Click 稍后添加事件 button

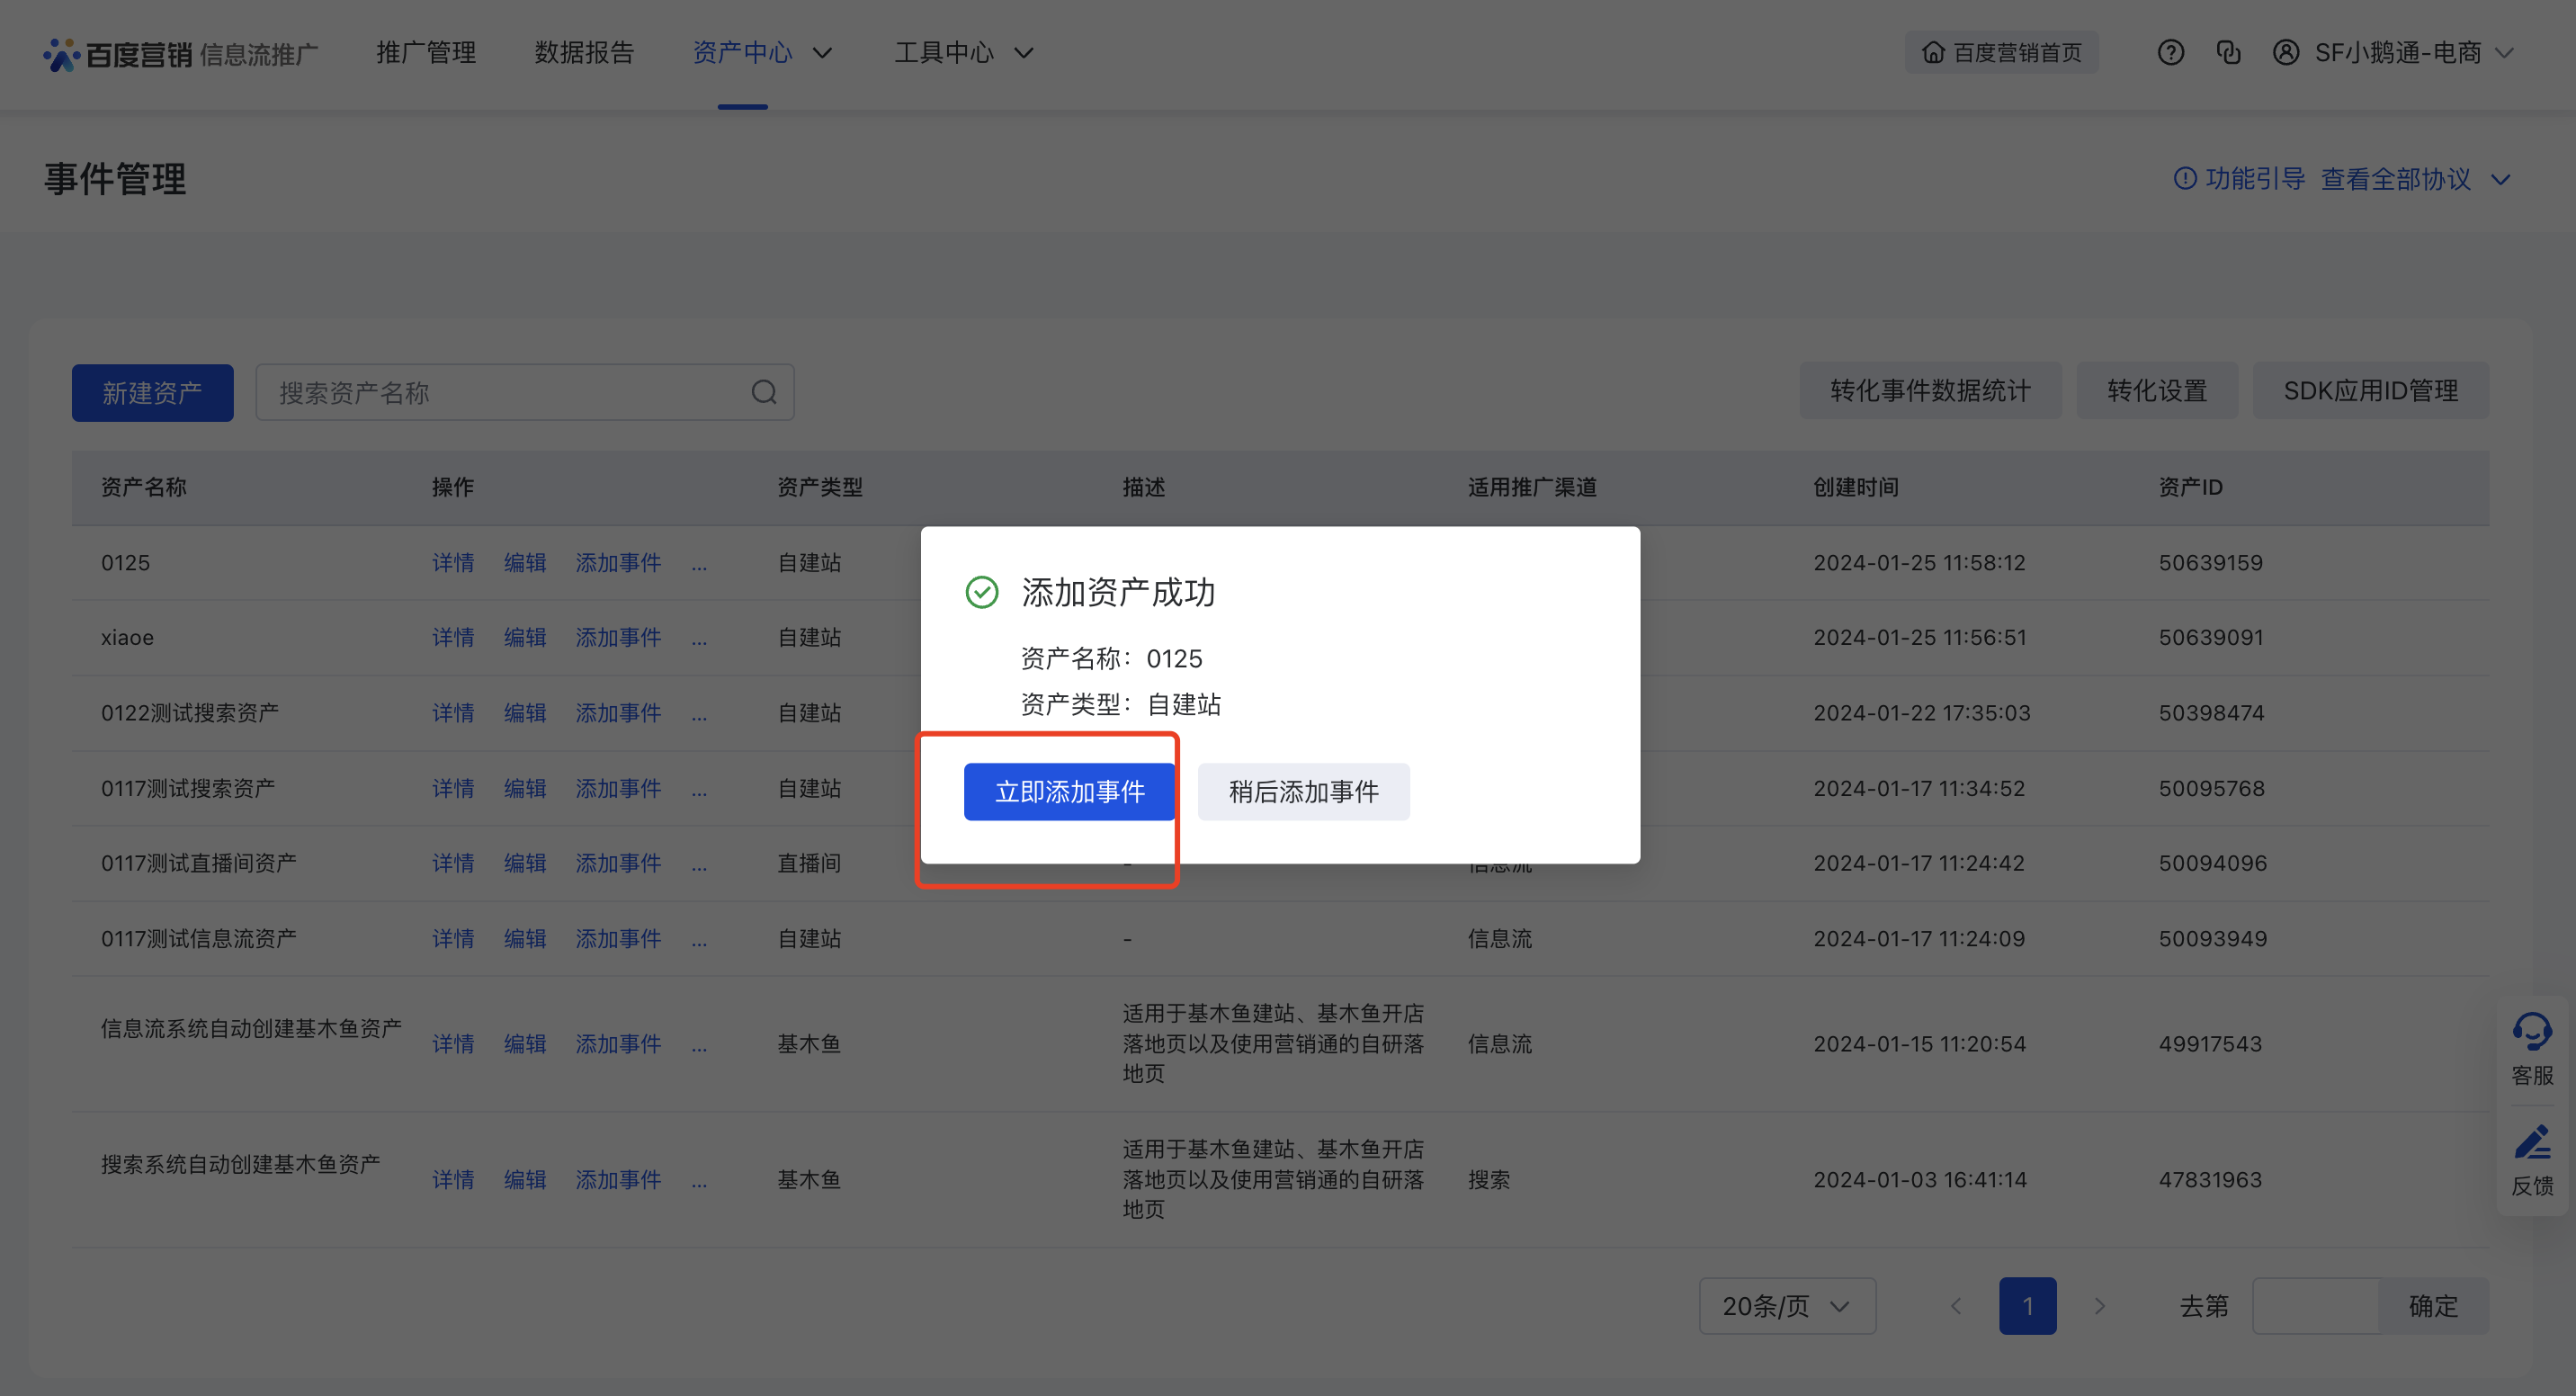coord(1303,792)
